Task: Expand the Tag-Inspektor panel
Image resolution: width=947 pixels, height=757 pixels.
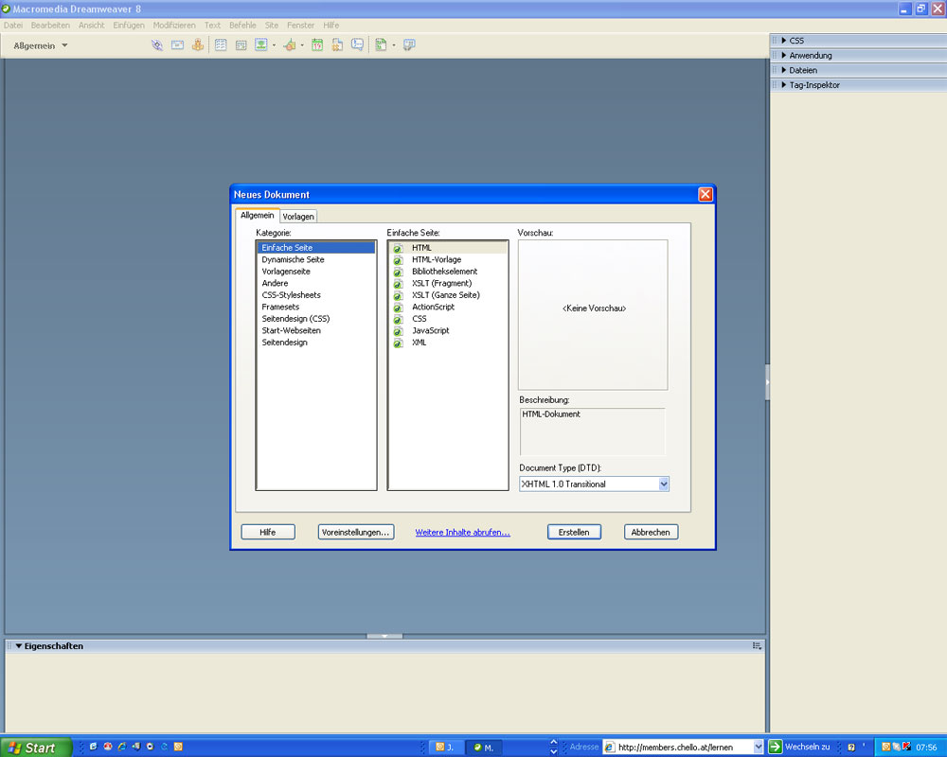Action: click(x=784, y=85)
